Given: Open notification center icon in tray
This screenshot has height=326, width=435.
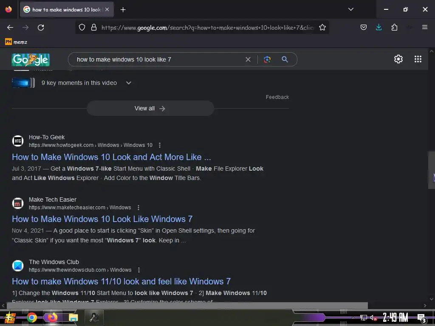Looking at the screenshot, I should (x=421, y=318).
